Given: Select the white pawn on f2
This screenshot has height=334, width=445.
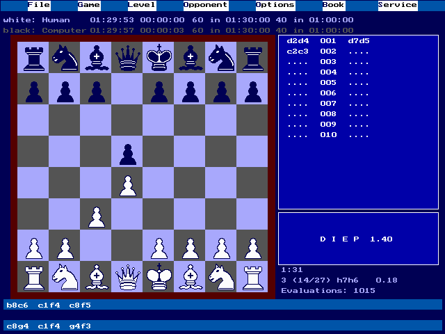Looking at the screenshot, I should click(x=191, y=248).
